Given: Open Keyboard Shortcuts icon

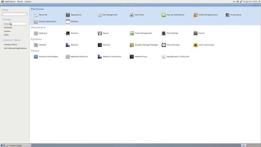Looking at the screenshot, I should (x=68, y=57).
